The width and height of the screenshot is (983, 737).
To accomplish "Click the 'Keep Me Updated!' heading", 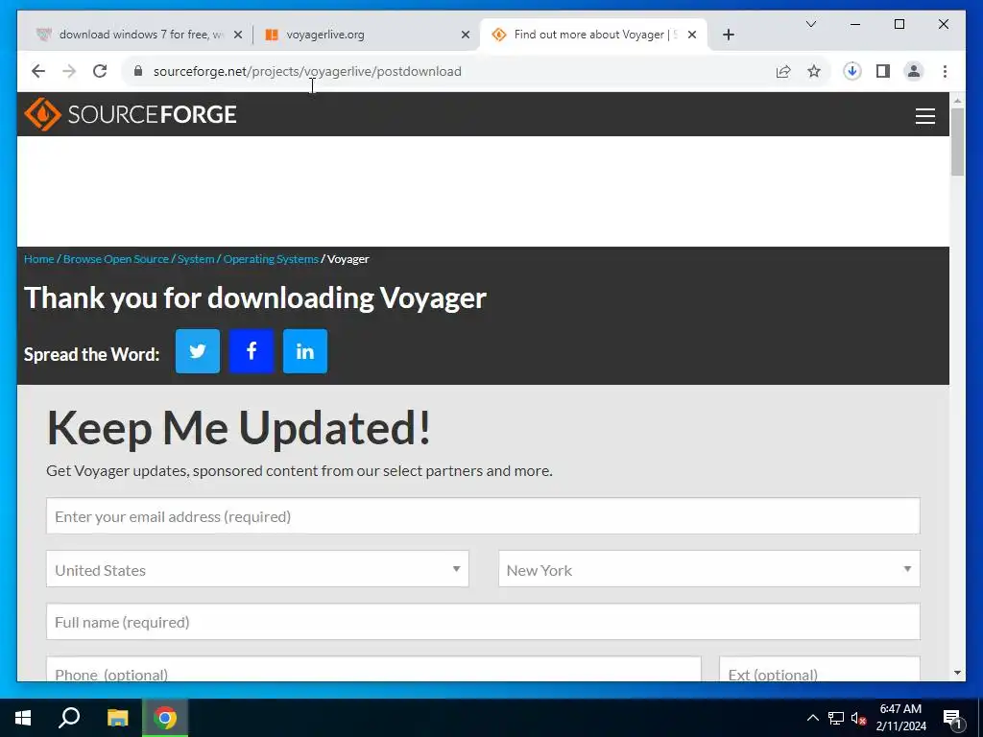I will pos(238,427).
